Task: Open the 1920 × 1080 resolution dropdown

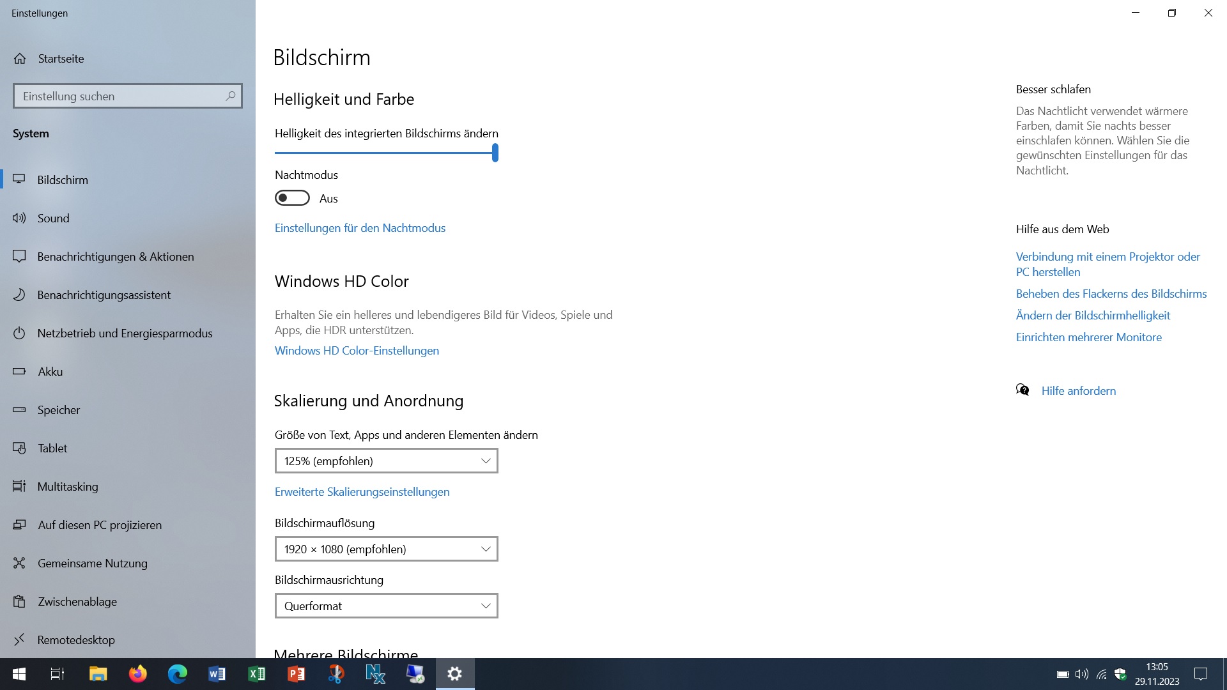Action: pos(386,549)
